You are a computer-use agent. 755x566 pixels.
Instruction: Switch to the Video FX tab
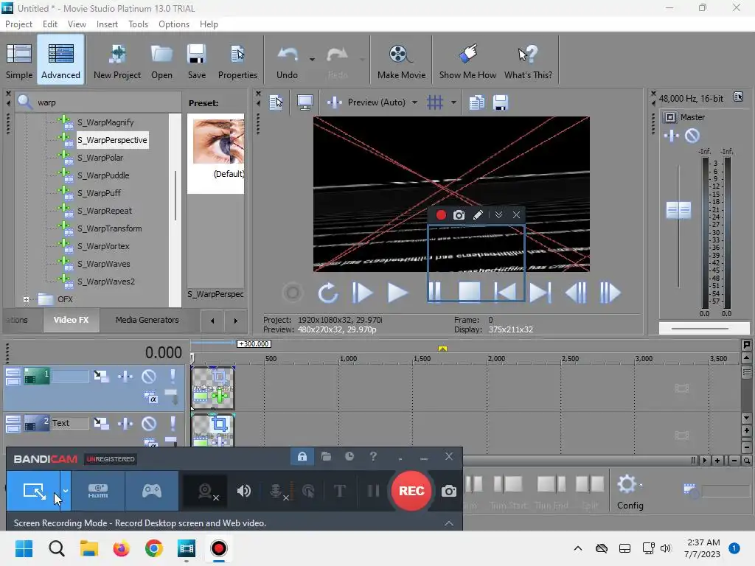[71, 320]
